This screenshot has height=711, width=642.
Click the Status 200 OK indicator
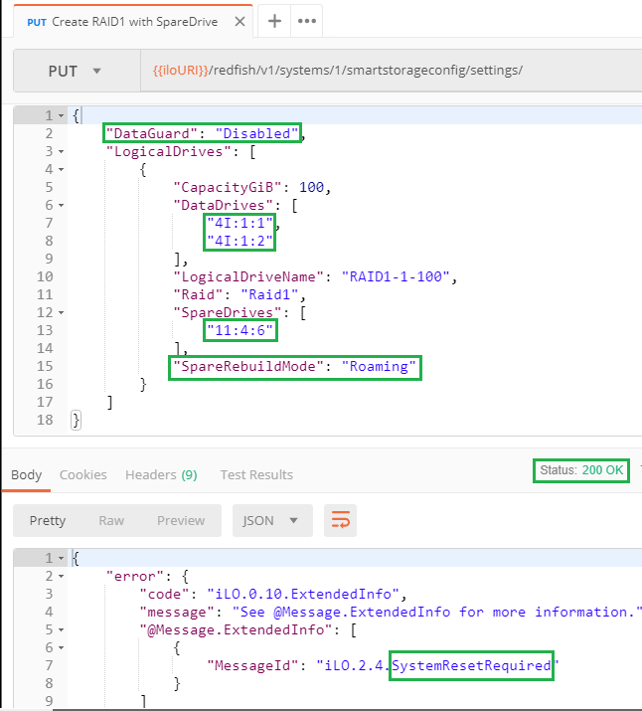pos(581,470)
